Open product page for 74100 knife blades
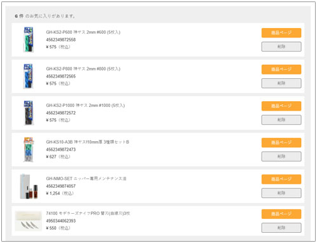 pos(281,214)
